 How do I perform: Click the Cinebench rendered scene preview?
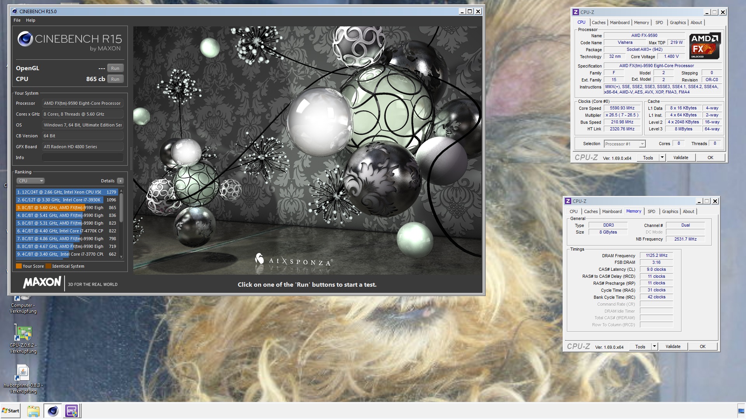307,151
